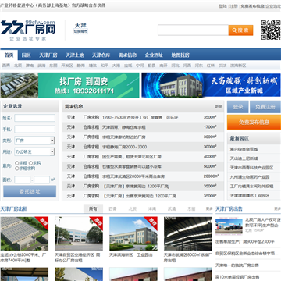Image resolution: width=281 pixels, height=281 pixels.
Task: Open the 区域产业新城 banner ad
Action: pos(212,85)
